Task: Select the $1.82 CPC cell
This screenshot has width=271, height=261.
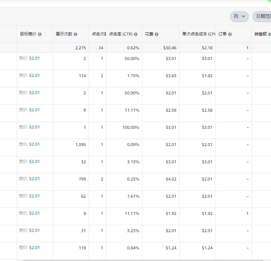Action: click(207, 76)
